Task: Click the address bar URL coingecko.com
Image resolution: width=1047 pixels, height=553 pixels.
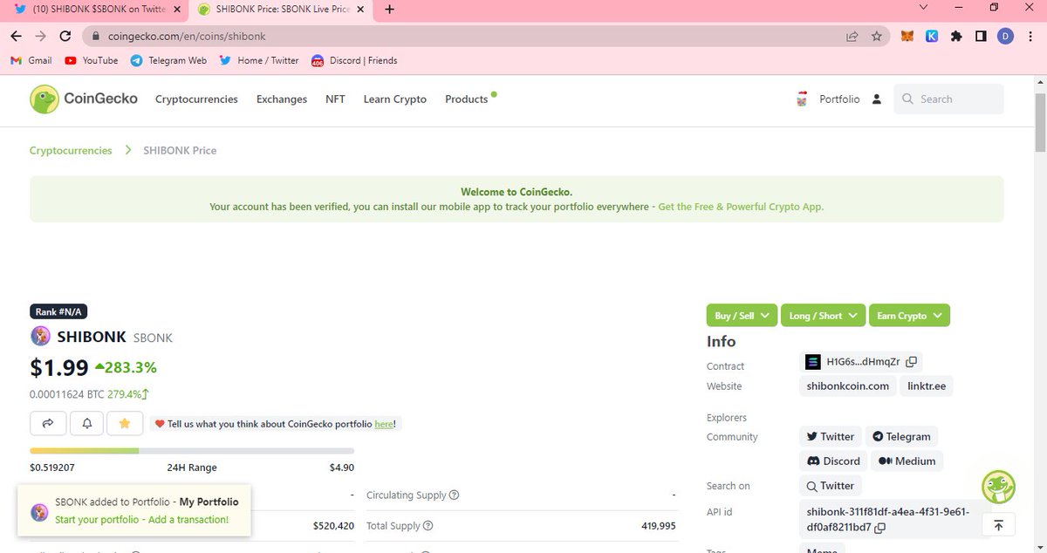Action: tap(187, 37)
